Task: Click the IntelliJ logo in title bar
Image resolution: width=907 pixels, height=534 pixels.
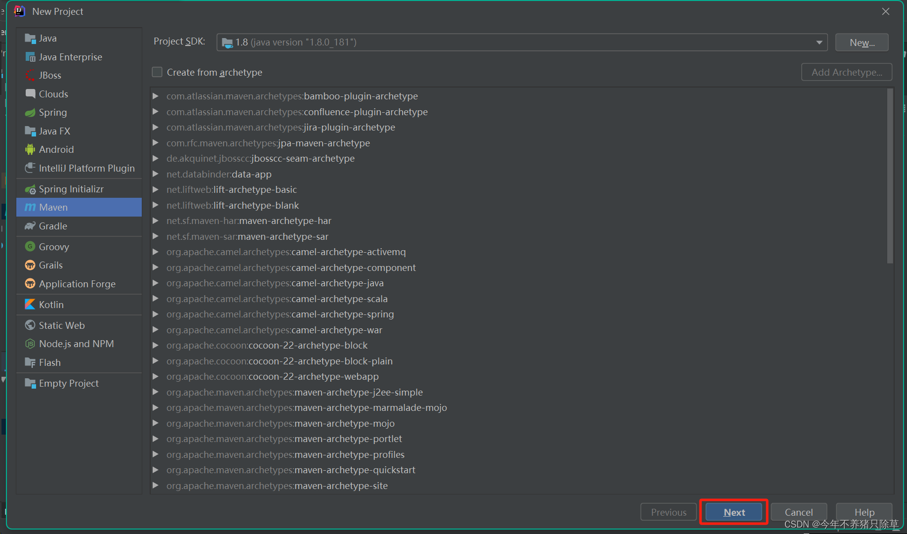Action: 20,11
